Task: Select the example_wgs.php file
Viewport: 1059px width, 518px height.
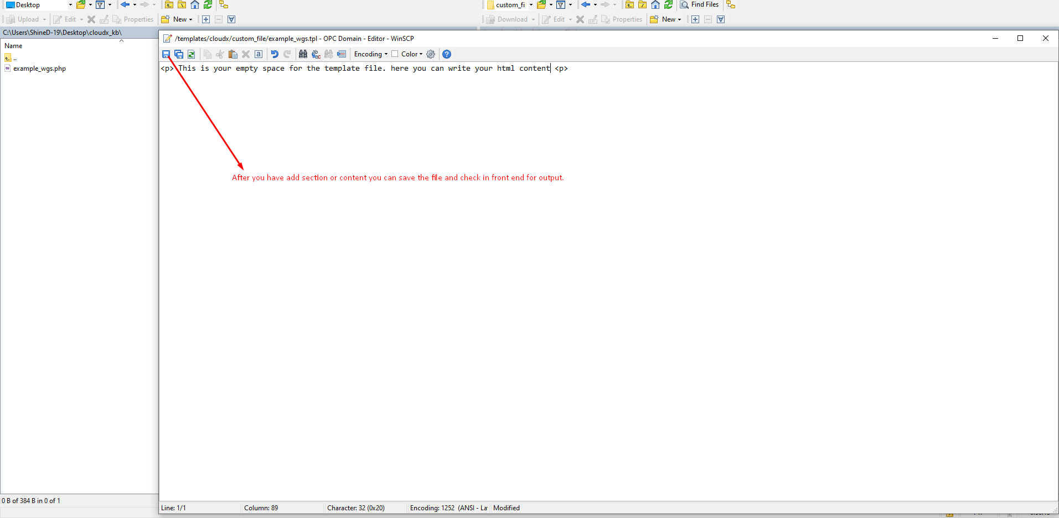Action: (39, 69)
